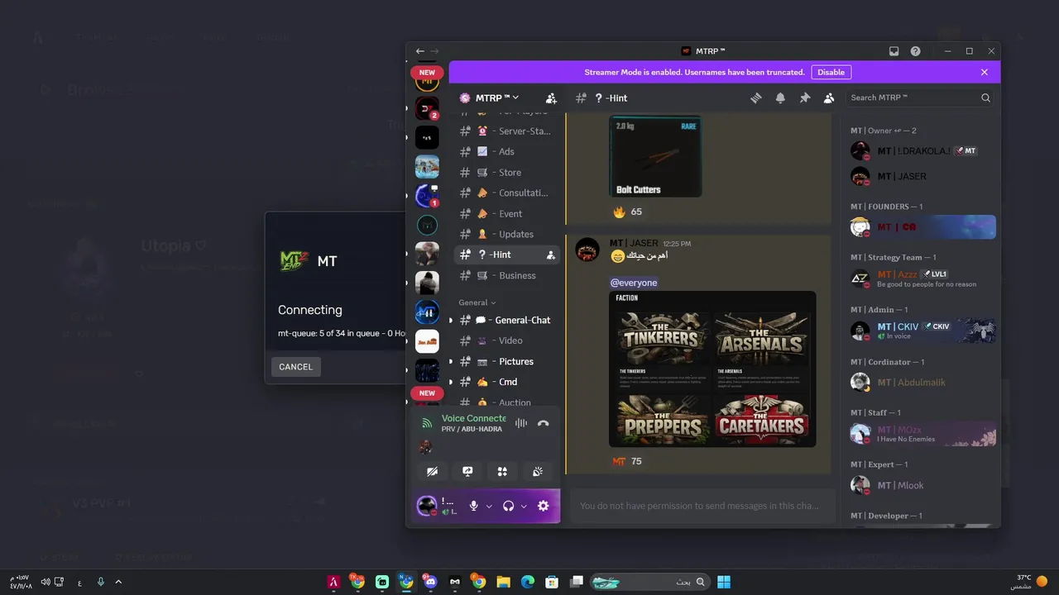This screenshot has width=1059, height=595.
Task: Cancel the MT connecting queue dialog
Action: click(295, 366)
